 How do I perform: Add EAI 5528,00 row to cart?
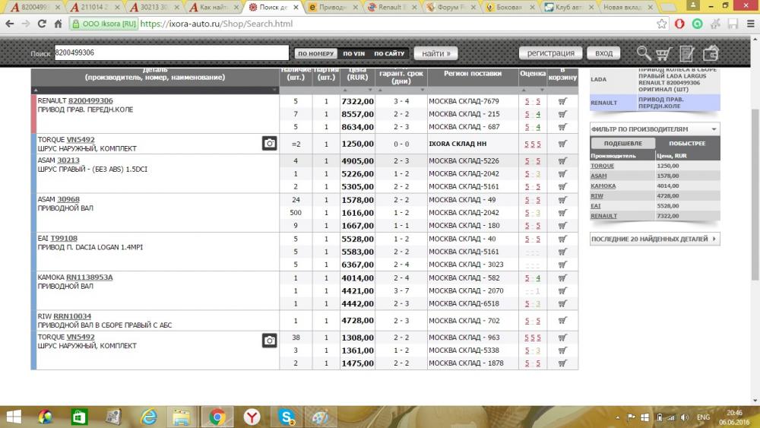(x=562, y=239)
